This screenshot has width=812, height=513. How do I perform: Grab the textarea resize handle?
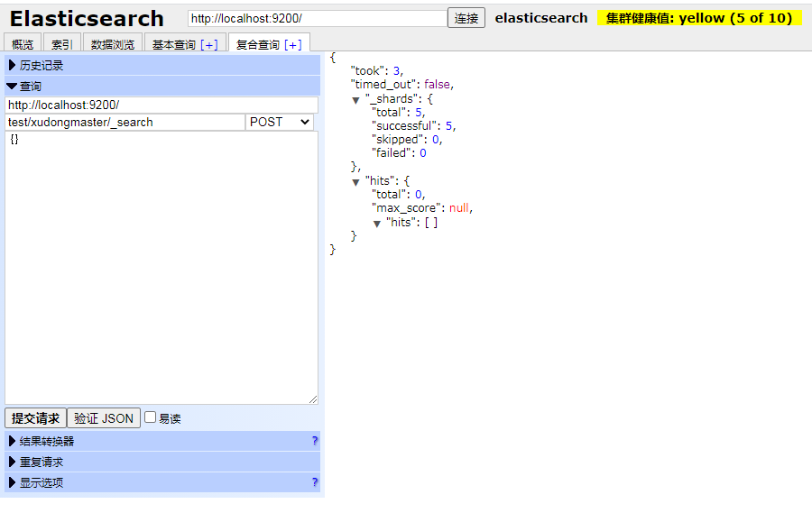click(x=313, y=399)
